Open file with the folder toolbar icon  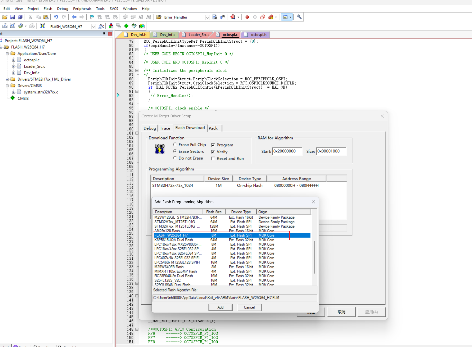click(5, 17)
